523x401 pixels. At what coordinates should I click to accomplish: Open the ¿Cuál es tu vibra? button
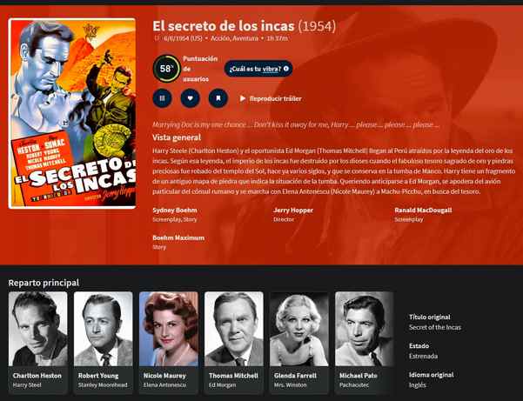(x=258, y=69)
